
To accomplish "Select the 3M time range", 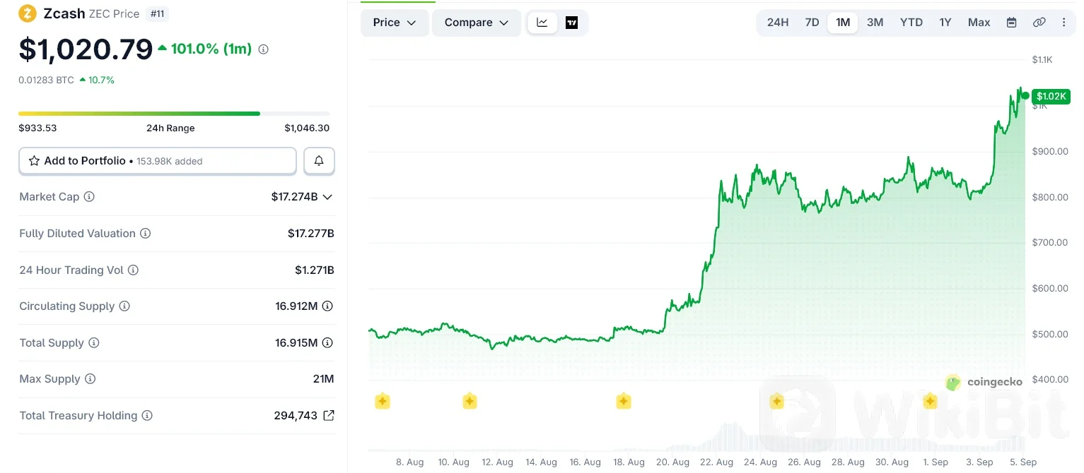I will point(875,23).
